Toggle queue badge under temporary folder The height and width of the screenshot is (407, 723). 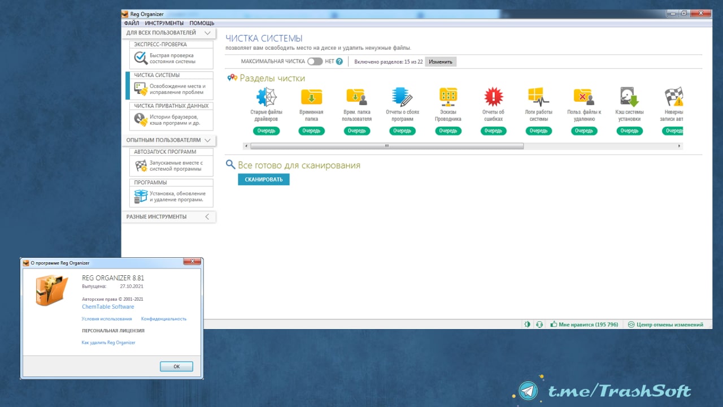tap(311, 131)
